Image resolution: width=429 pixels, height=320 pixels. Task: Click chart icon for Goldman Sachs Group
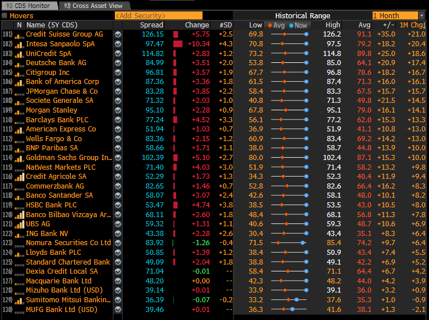pos(118,158)
